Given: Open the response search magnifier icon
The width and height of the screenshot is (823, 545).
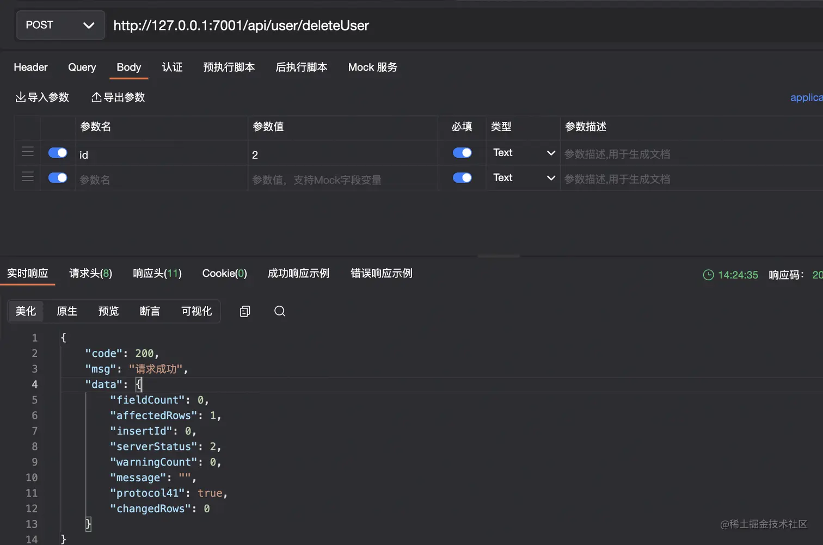Looking at the screenshot, I should point(280,311).
